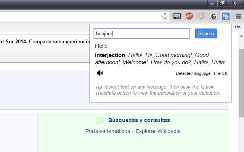This screenshot has width=244, height=152.
Task: Minimize the browser window
Action: pos(213,3)
